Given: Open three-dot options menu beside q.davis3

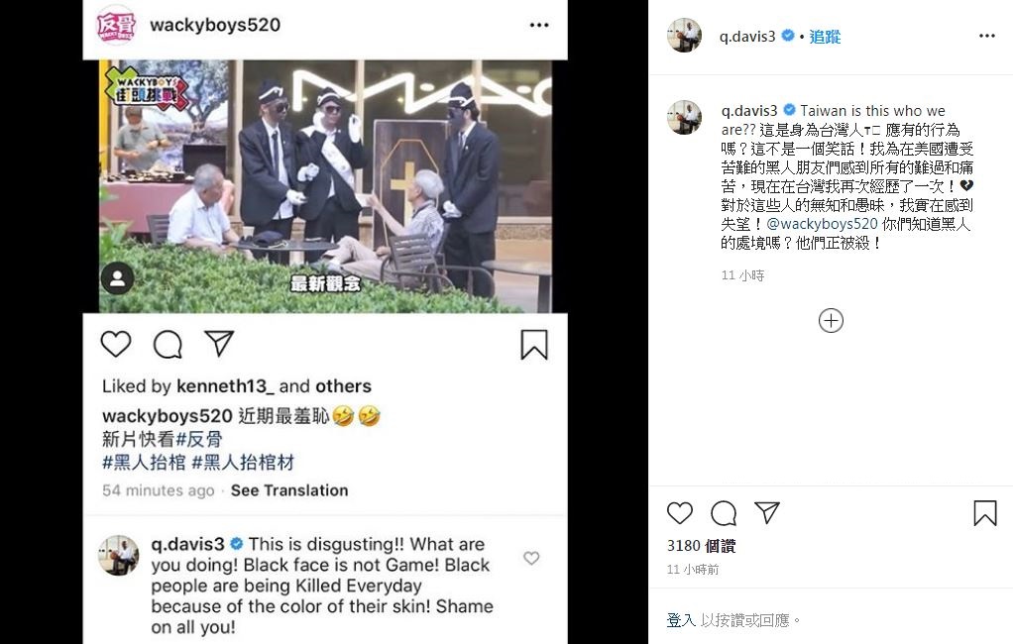Looking at the screenshot, I should 987,36.
